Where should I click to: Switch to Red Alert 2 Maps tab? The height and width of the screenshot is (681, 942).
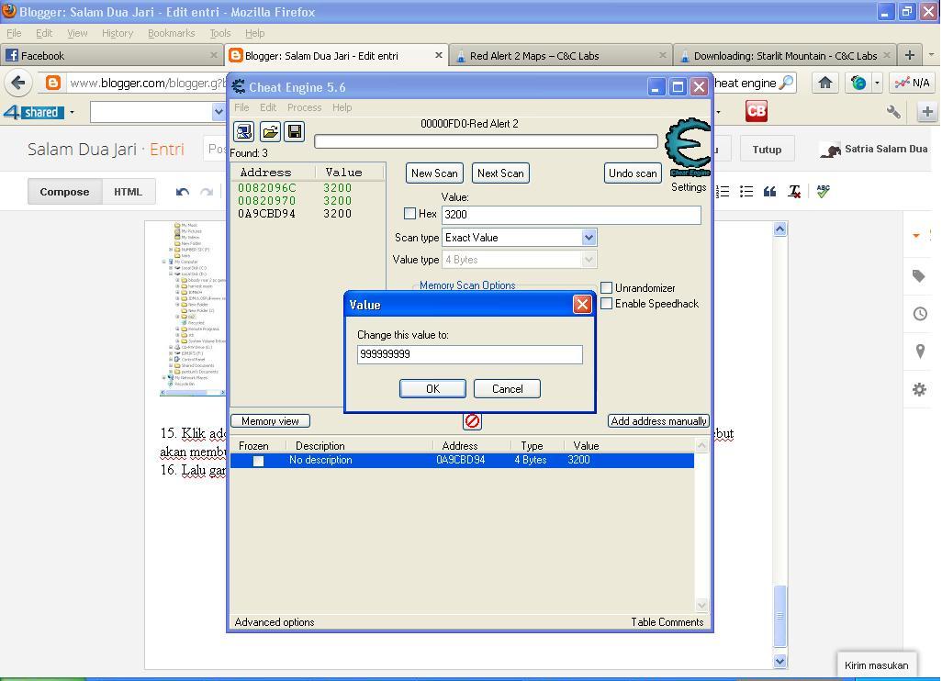coord(560,55)
